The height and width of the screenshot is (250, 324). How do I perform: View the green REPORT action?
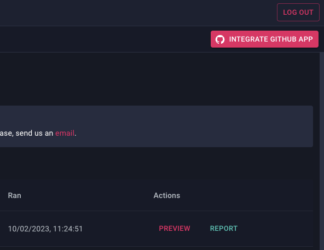coord(224,229)
